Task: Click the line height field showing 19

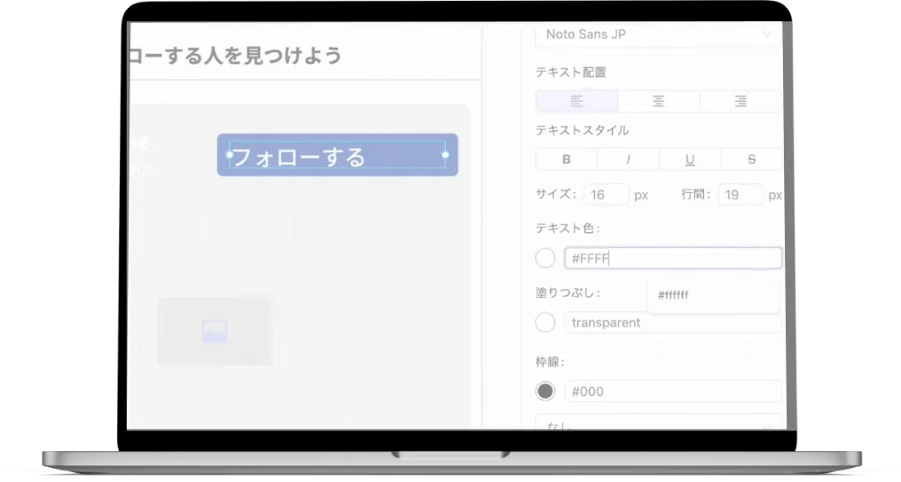Action: click(740, 195)
